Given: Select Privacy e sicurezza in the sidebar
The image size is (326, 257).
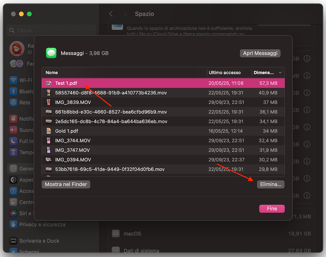Looking at the screenshot, I should point(13,224).
